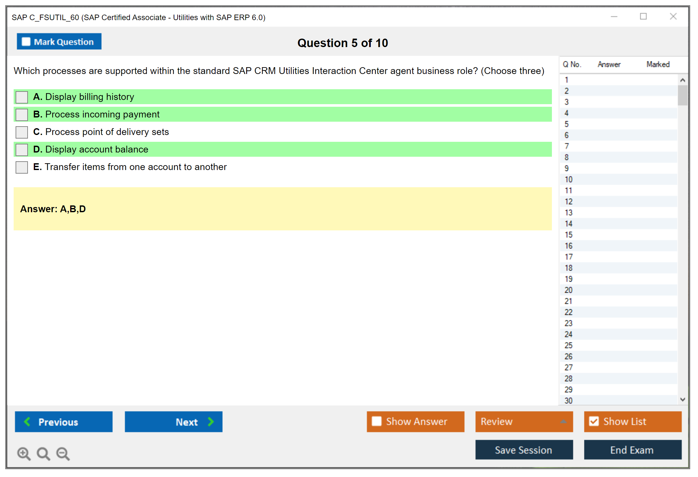Click the green right arrow on Next
This screenshot has width=698, height=477.
211,422
